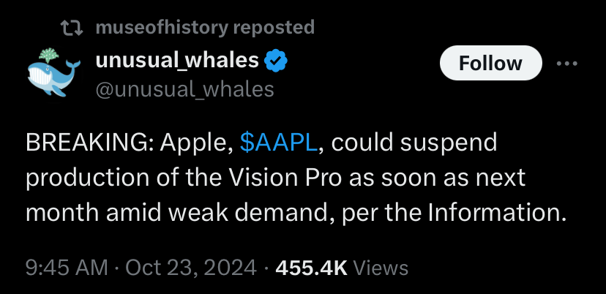Open museofhistory's profile from repost label
The image size is (606, 294).
pyautogui.click(x=161, y=28)
